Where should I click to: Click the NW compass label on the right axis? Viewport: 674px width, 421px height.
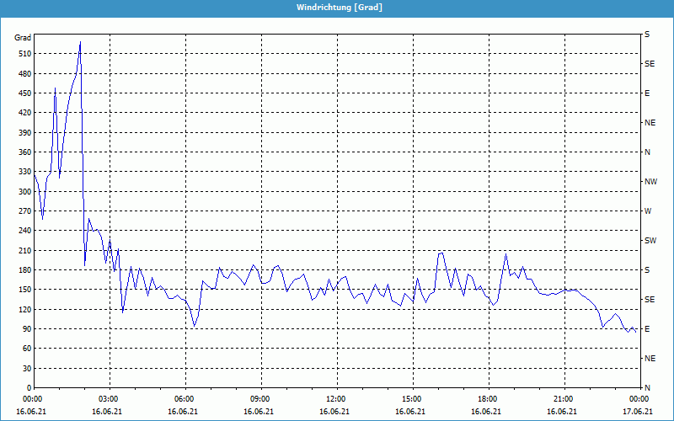(650, 182)
